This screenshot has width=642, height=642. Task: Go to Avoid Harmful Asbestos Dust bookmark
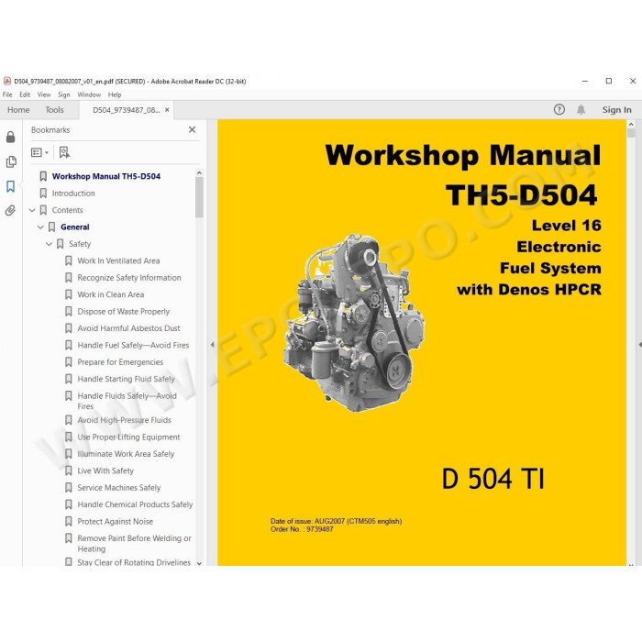point(128,328)
